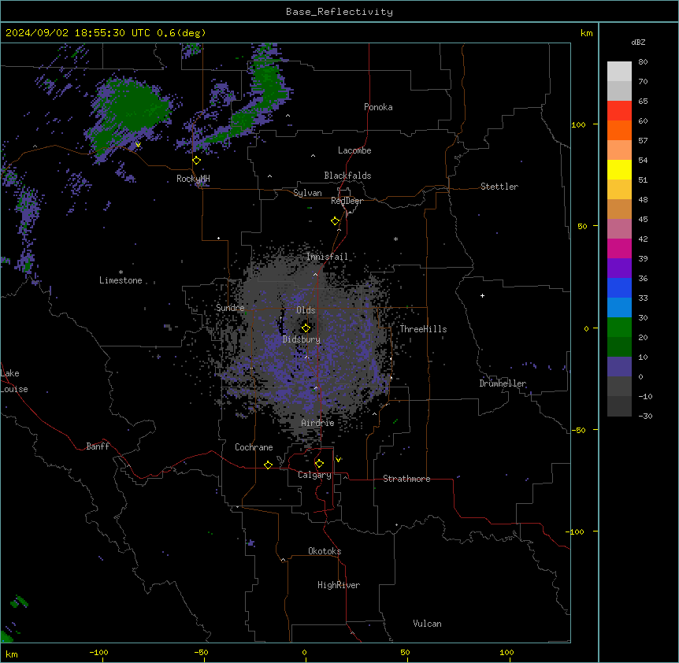Click the Calgary city label

pos(314,475)
